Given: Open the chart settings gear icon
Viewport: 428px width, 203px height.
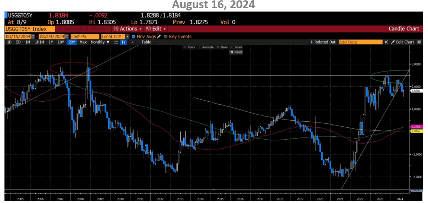Looking at the screenshot, I should (x=419, y=42).
